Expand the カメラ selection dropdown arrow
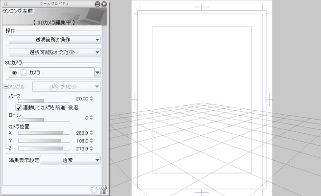Screen dimensions: 321x196 pyautogui.click(x=98, y=73)
